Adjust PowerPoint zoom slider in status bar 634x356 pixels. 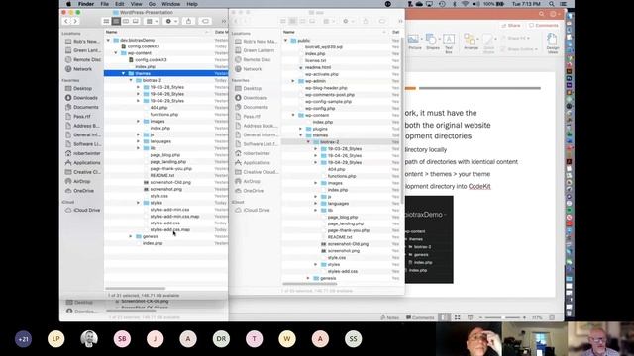point(502,318)
